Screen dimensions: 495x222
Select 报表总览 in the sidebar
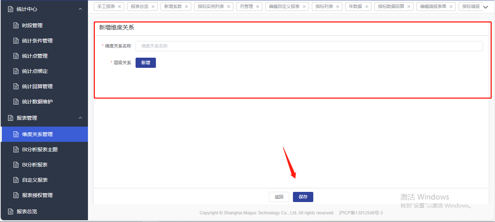[27, 211]
